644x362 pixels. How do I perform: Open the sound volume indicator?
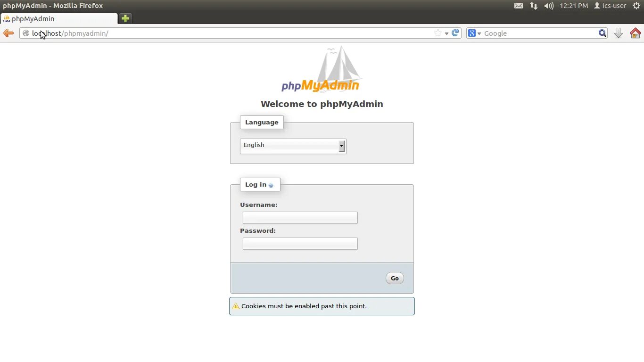point(549,6)
